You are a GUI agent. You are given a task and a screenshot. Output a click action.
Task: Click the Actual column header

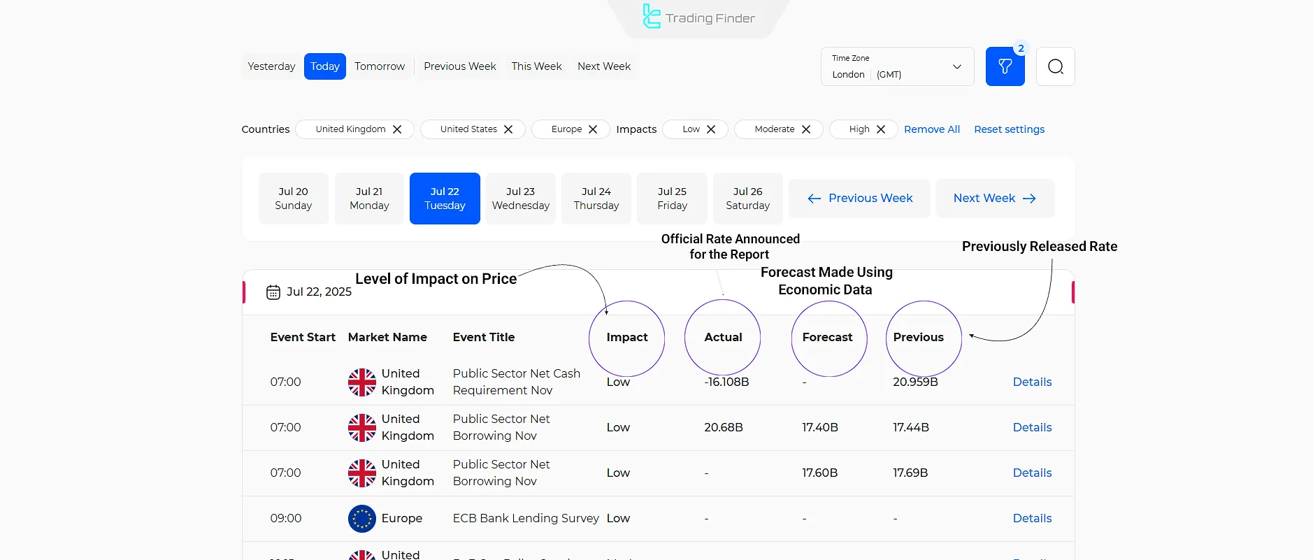(723, 337)
